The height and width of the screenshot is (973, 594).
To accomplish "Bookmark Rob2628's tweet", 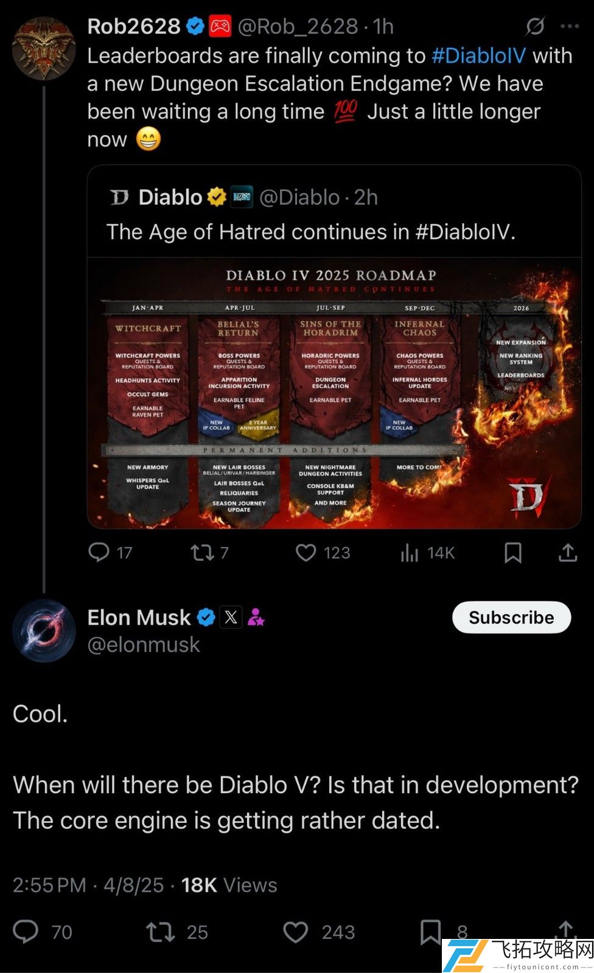I will pos(513,553).
